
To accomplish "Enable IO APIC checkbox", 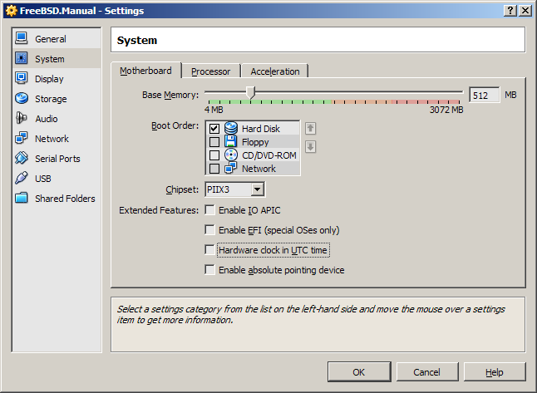I will (x=209, y=210).
